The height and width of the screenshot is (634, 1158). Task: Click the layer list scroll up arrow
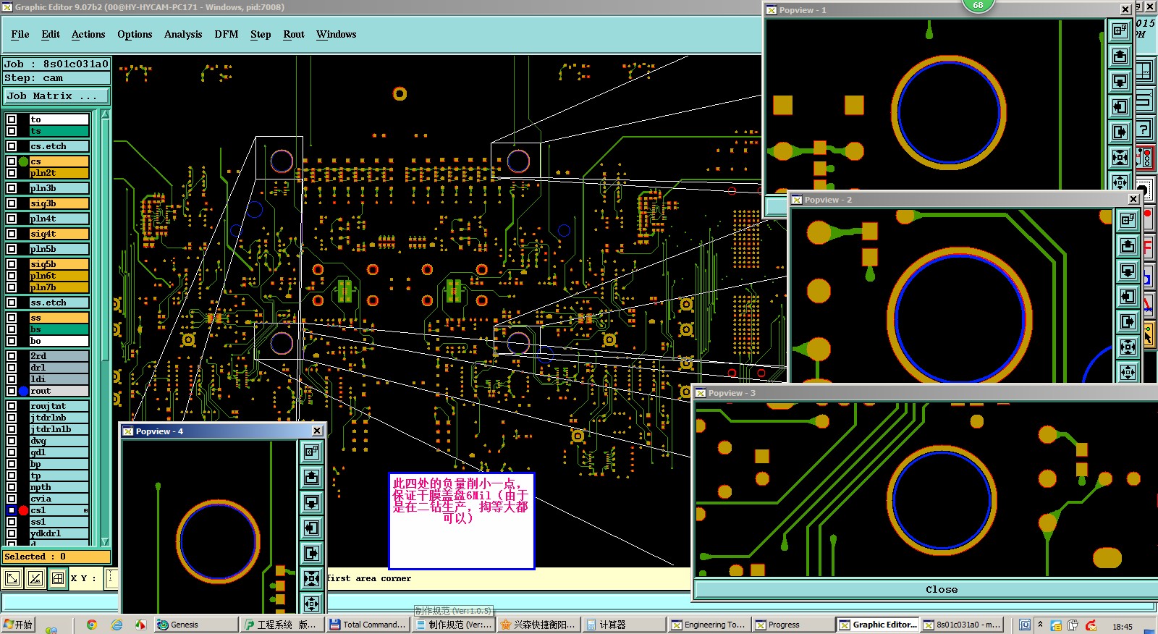(x=105, y=114)
